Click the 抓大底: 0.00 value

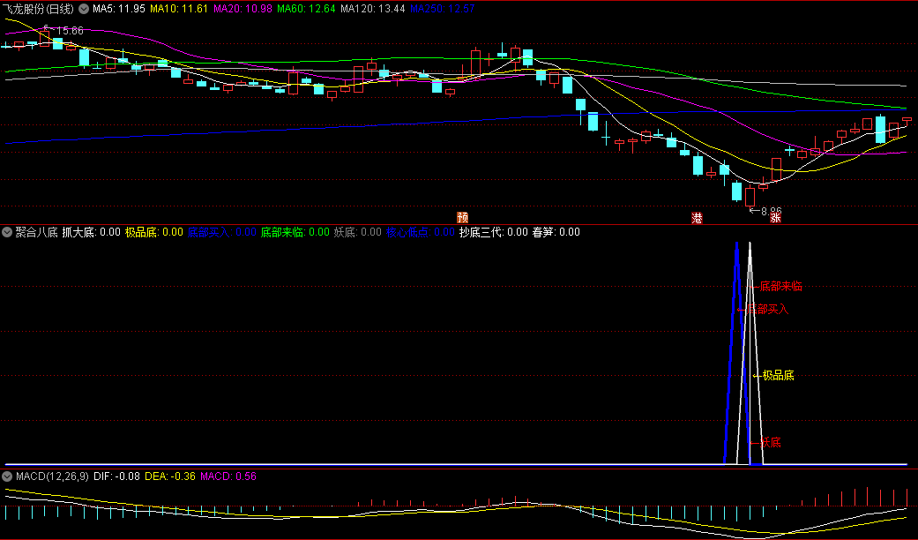click(x=92, y=232)
